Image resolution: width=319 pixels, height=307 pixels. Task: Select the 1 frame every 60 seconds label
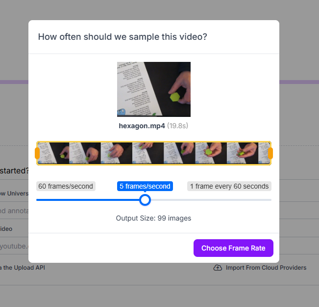click(229, 186)
